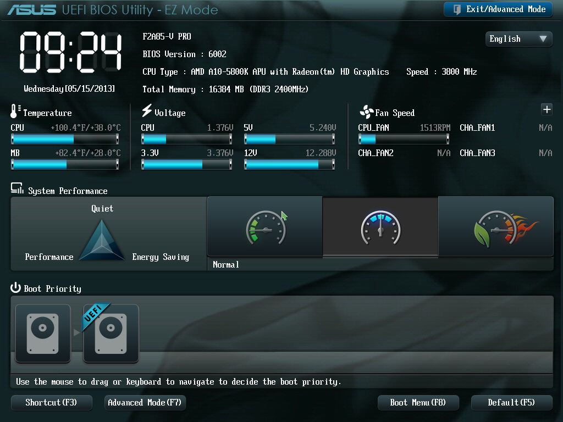563x422 pixels.
Task: Load Default (F5) settings
Action: (x=511, y=403)
